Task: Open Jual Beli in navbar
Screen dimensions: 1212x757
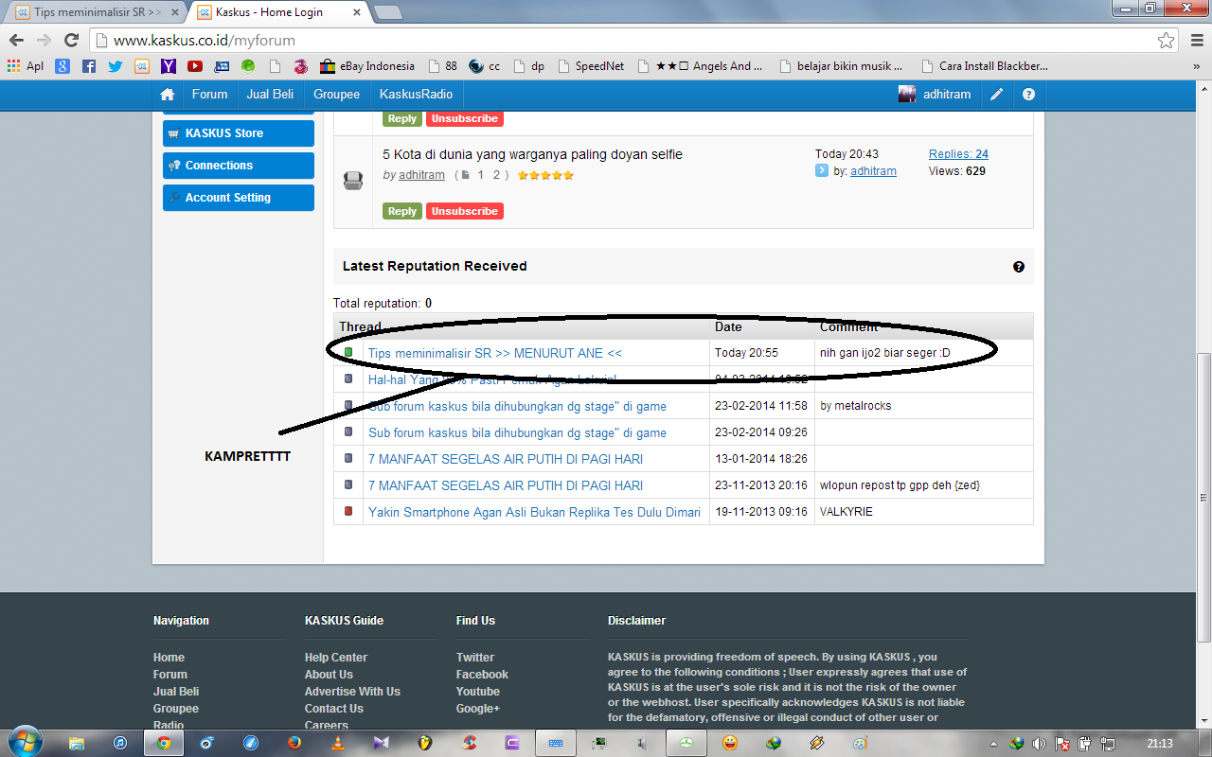Action: click(270, 95)
